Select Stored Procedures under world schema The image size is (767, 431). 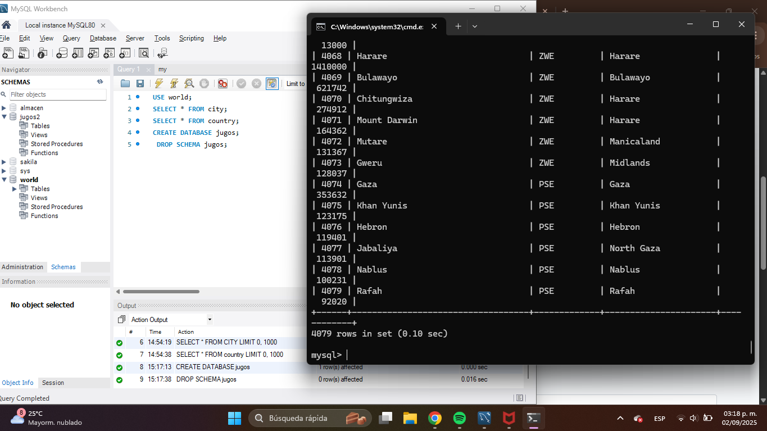click(57, 207)
